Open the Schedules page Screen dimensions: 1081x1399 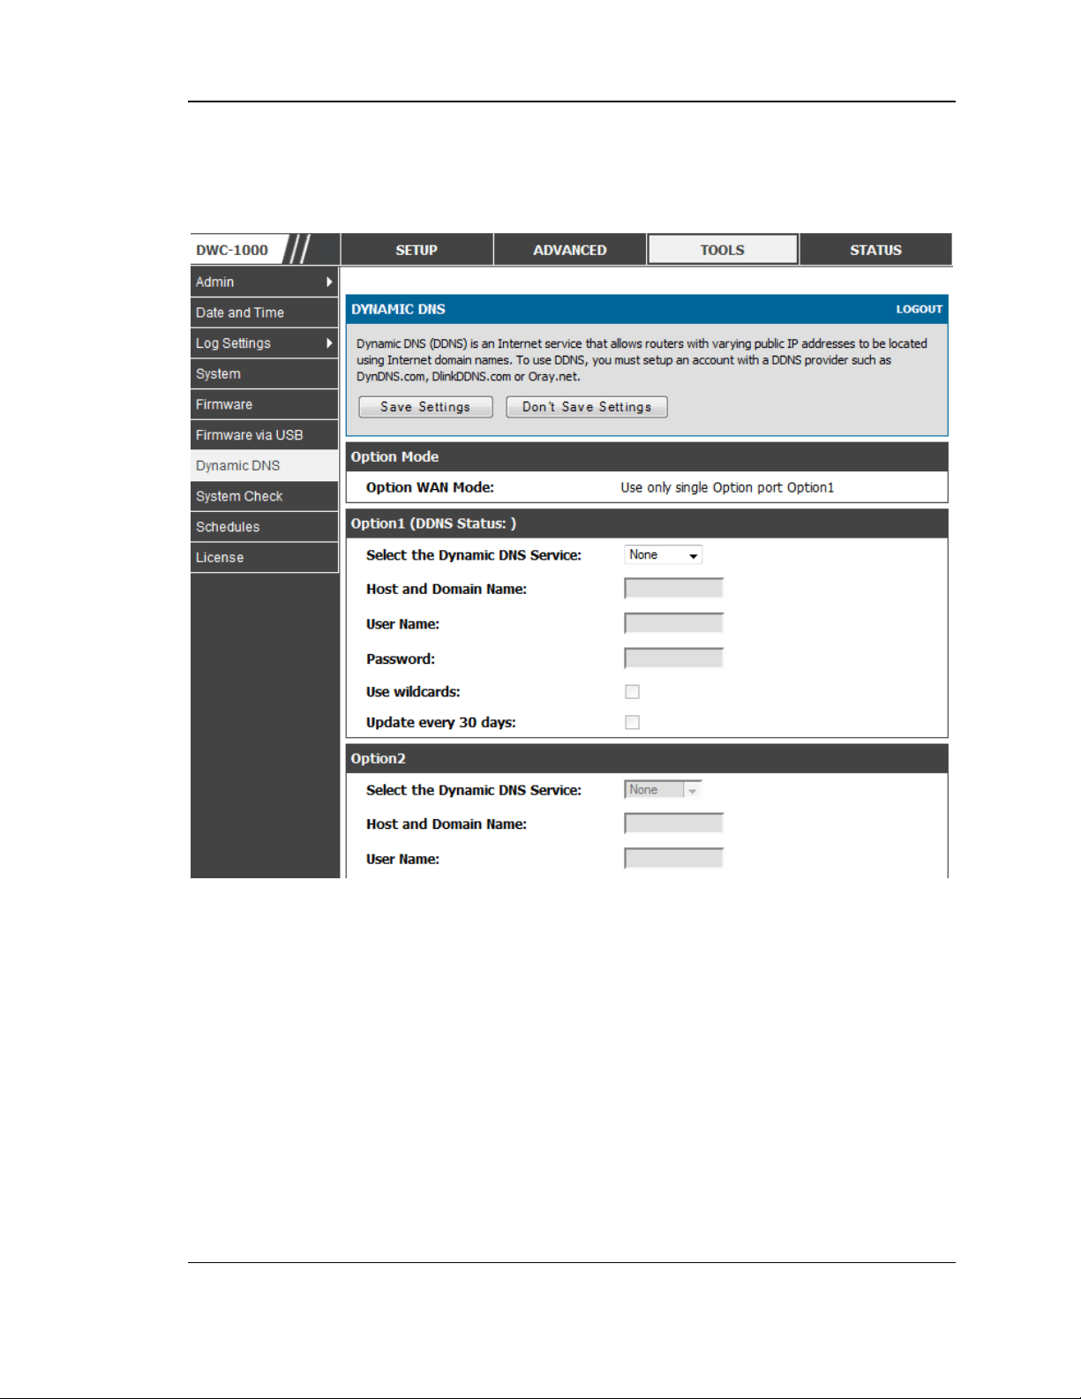tap(264, 527)
